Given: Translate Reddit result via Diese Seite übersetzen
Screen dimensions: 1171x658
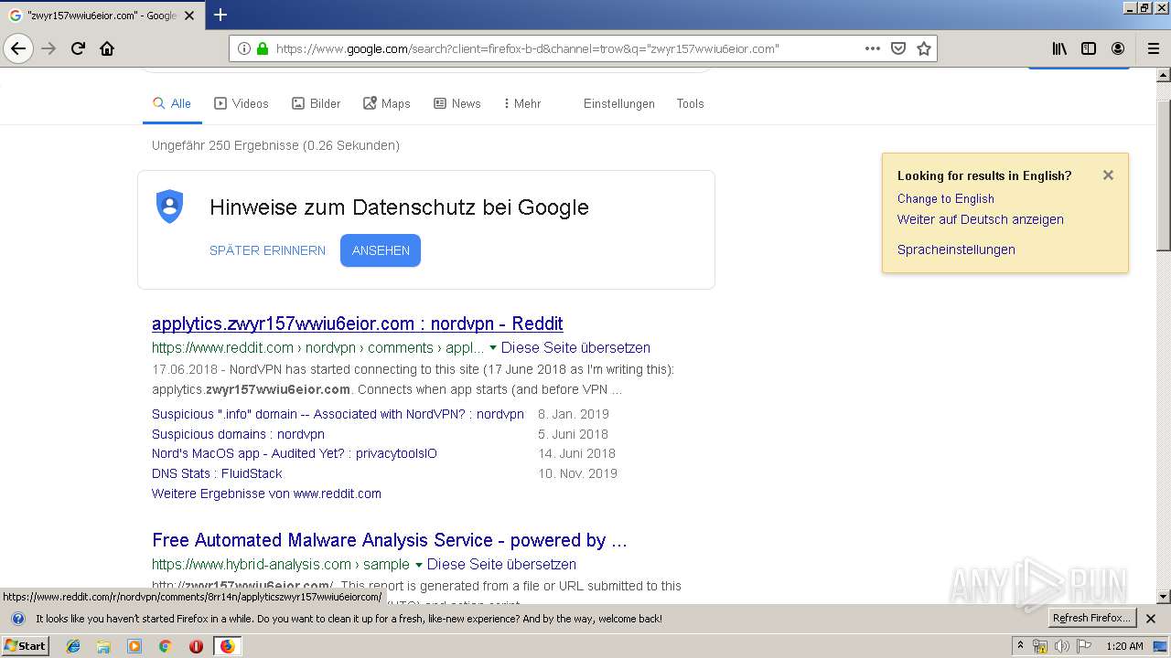Looking at the screenshot, I should (575, 348).
